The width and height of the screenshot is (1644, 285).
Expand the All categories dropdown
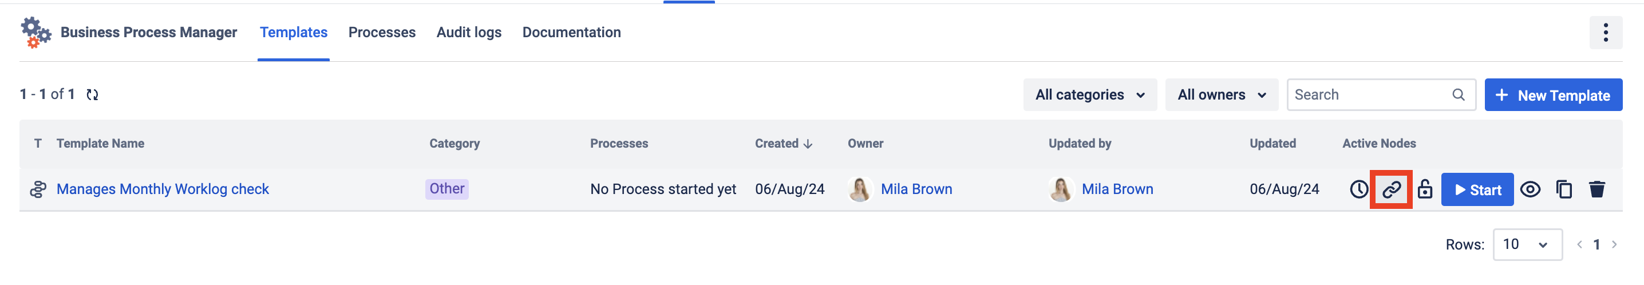(x=1089, y=95)
